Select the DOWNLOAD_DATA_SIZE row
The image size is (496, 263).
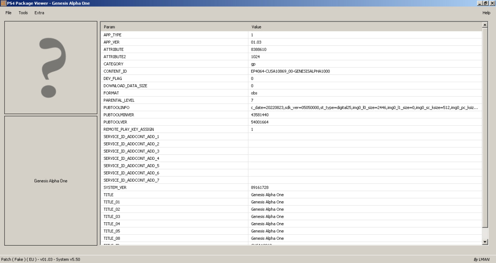coord(291,86)
